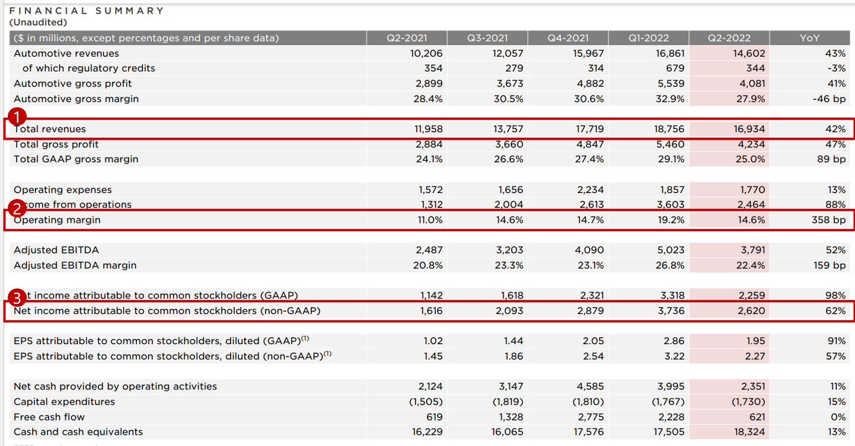Select the 'Total GAAP gross margin' label
This screenshot has width=855, height=446.
click(x=76, y=159)
